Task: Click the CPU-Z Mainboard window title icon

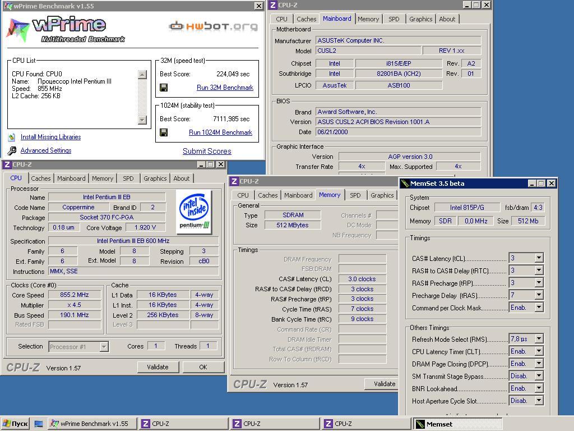Action: [273, 5]
